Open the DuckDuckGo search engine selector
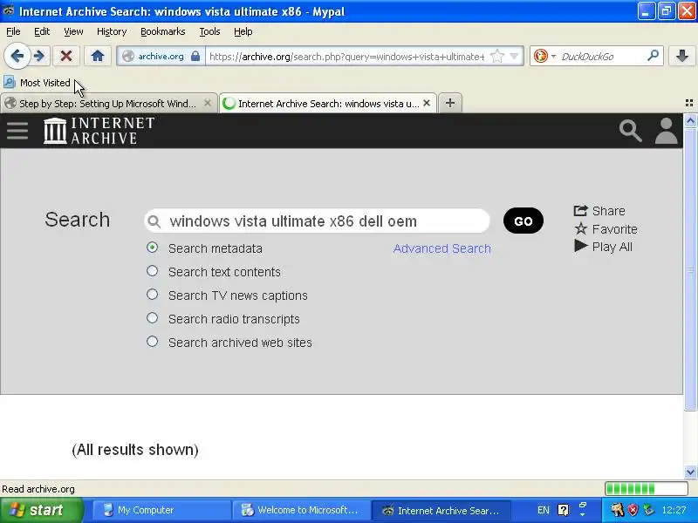The width and height of the screenshot is (698, 523). 544,56
